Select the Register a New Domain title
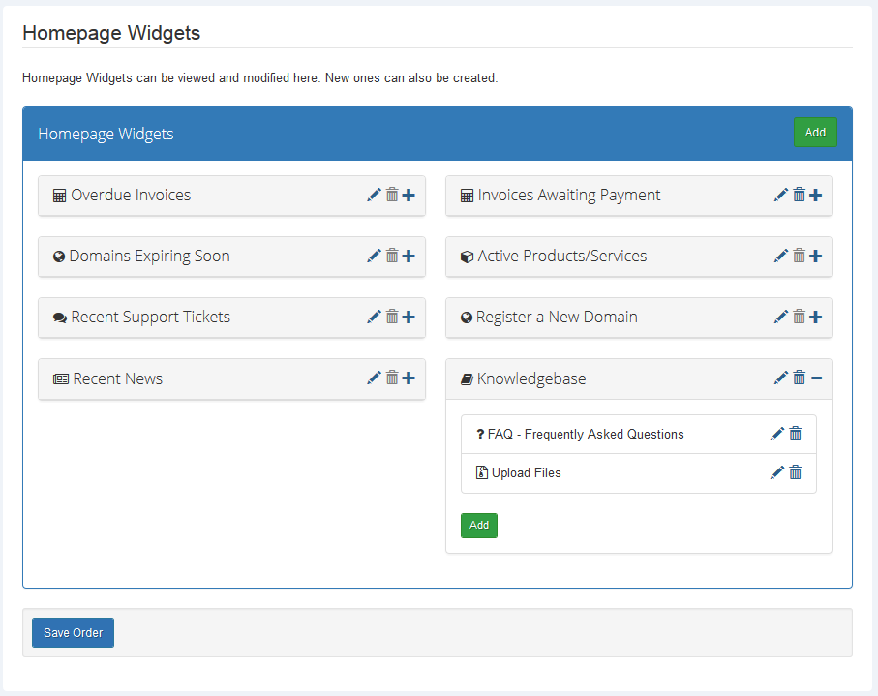This screenshot has height=696, width=878. (557, 317)
